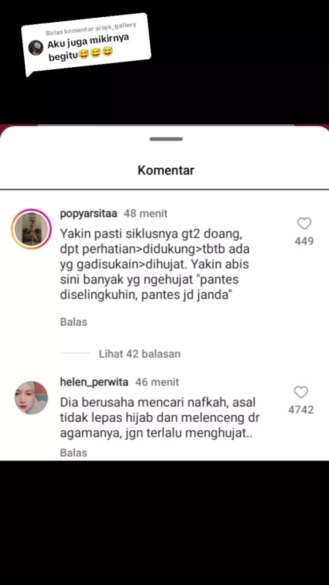This screenshot has height=585, width=329.
Task: Open the helen_perwita username link
Action: click(94, 382)
